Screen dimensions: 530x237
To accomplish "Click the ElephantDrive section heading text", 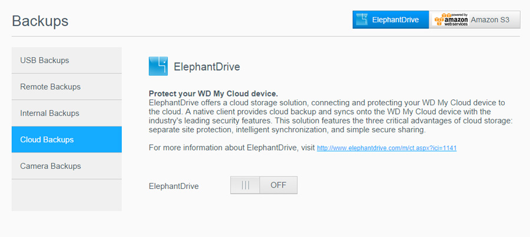I will coord(207,67).
